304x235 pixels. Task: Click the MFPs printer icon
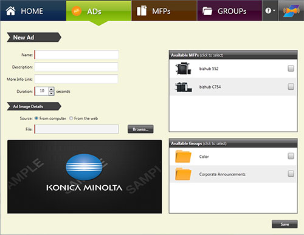click(142, 11)
